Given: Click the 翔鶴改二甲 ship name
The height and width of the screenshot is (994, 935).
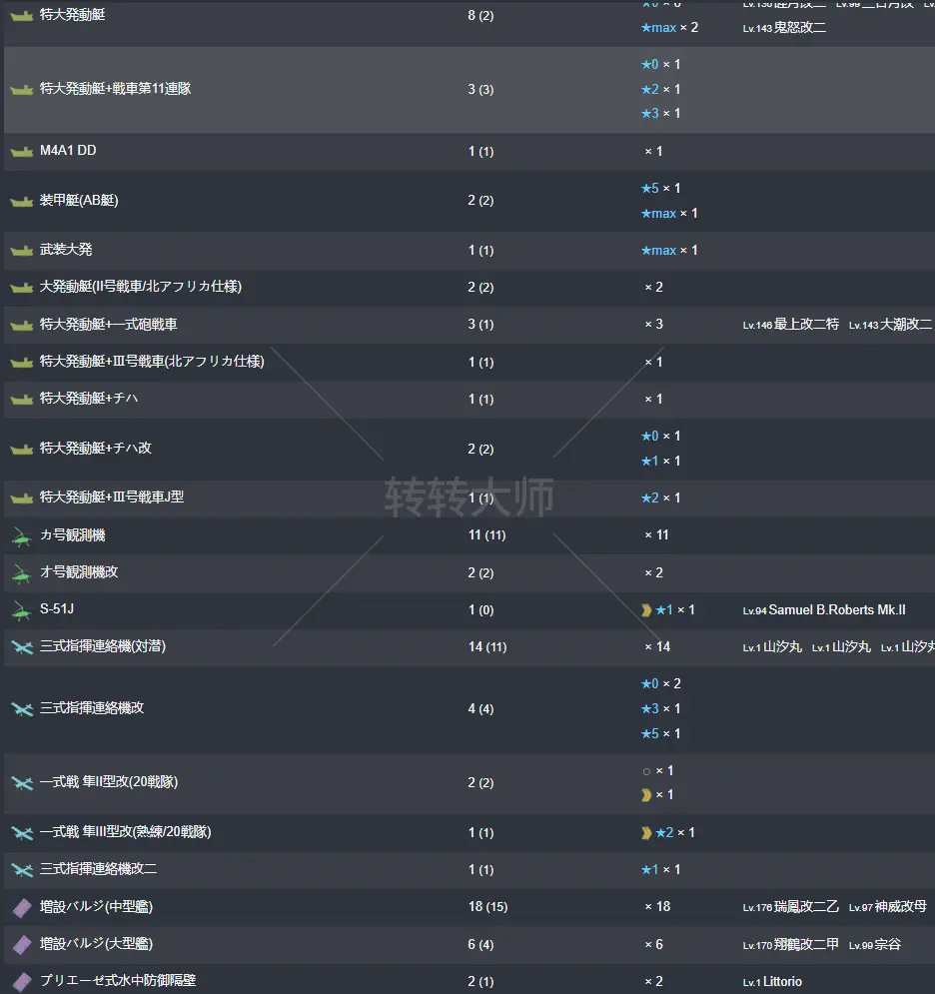Looking at the screenshot, I should (806, 944).
